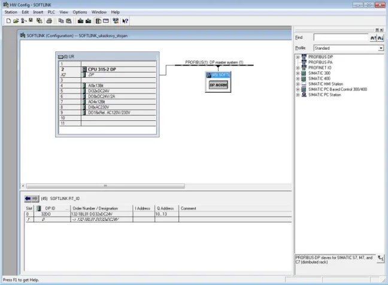The height and width of the screenshot is (285, 388).
Task: Expand the SIMATIC 300 tree node
Action: (298, 74)
